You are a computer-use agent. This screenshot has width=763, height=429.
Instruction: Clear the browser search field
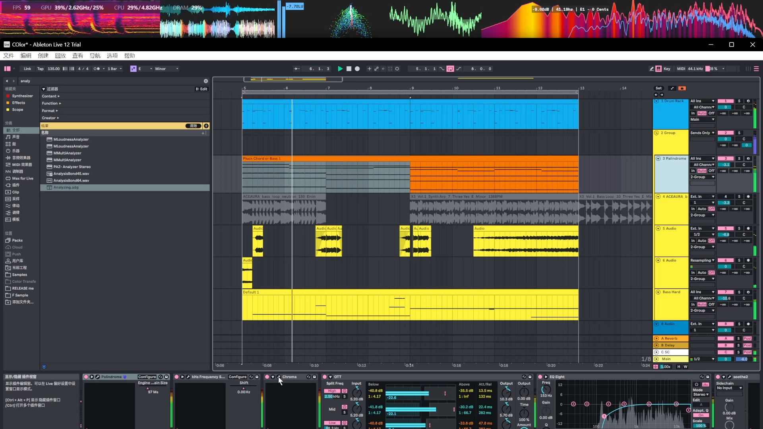206,81
